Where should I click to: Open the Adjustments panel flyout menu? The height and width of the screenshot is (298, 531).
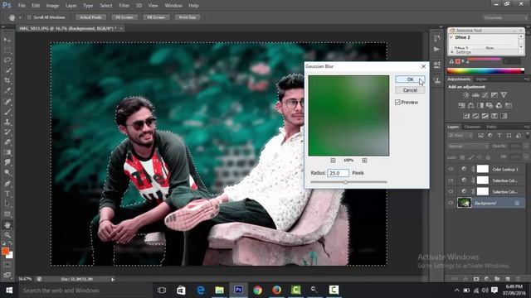(x=527, y=79)
